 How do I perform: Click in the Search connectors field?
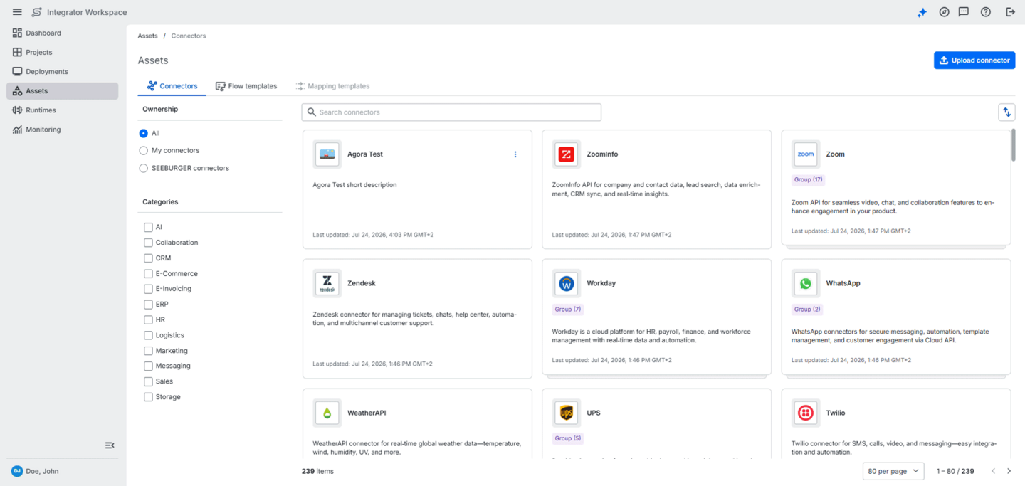point(451,112)
